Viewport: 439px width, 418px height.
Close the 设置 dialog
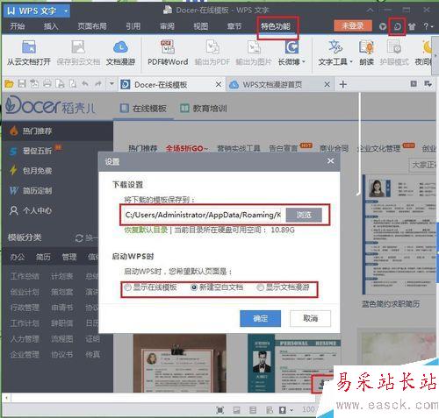331,161
